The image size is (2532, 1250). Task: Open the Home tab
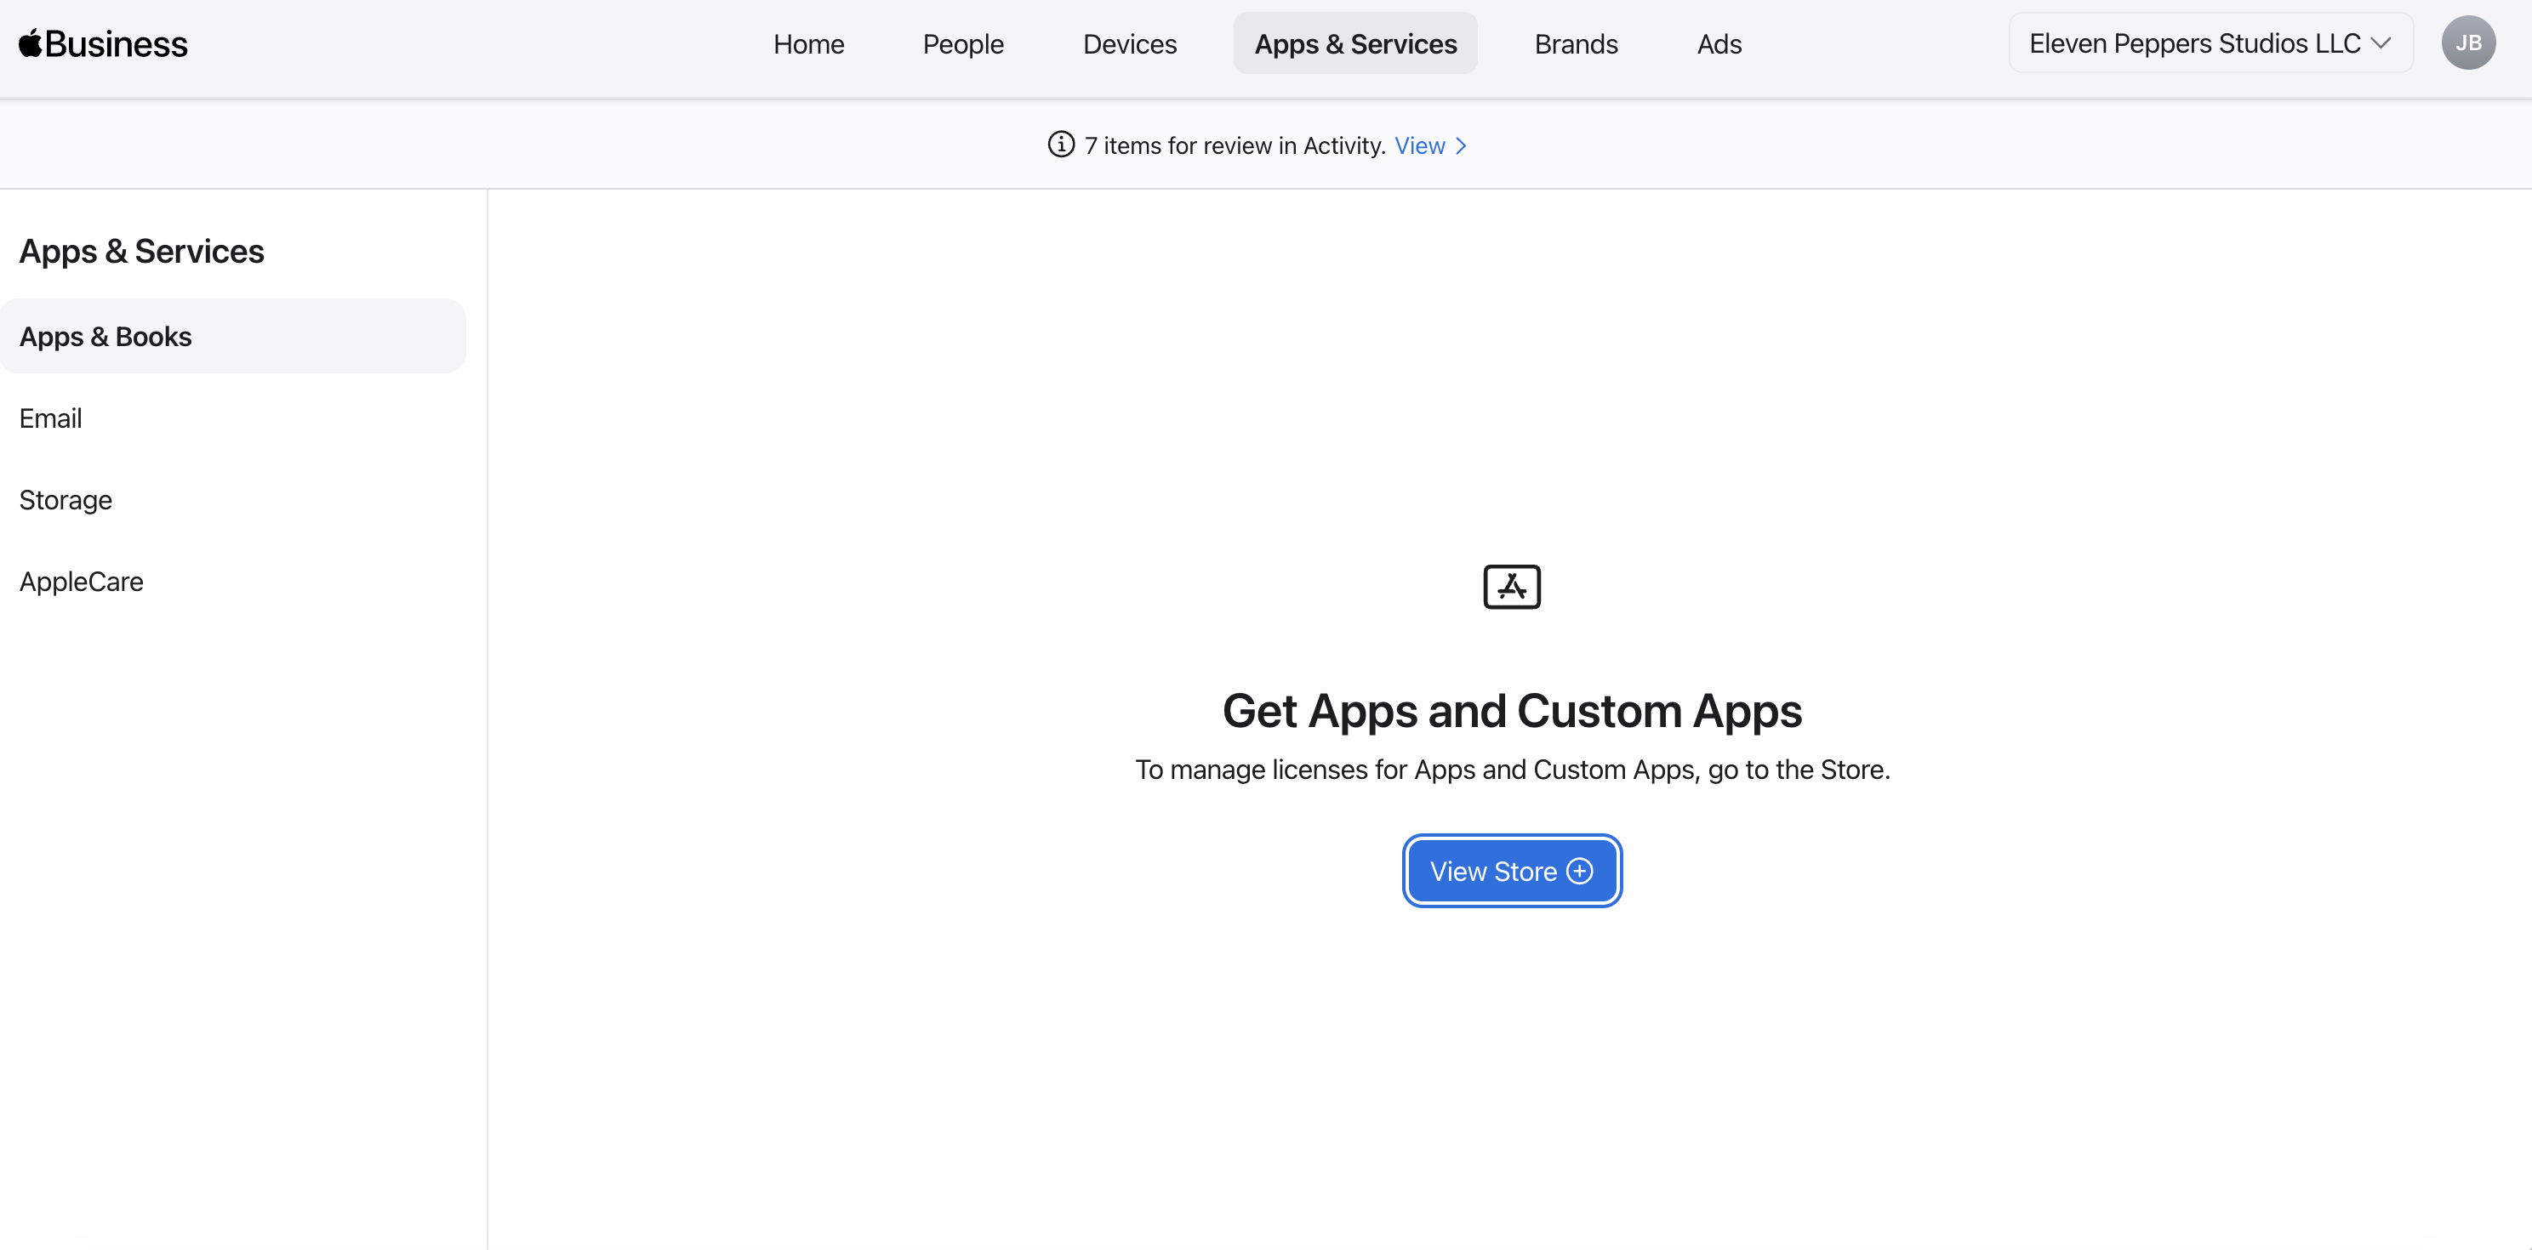808,44
